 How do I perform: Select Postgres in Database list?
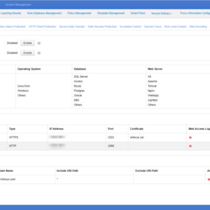point(79,91)
